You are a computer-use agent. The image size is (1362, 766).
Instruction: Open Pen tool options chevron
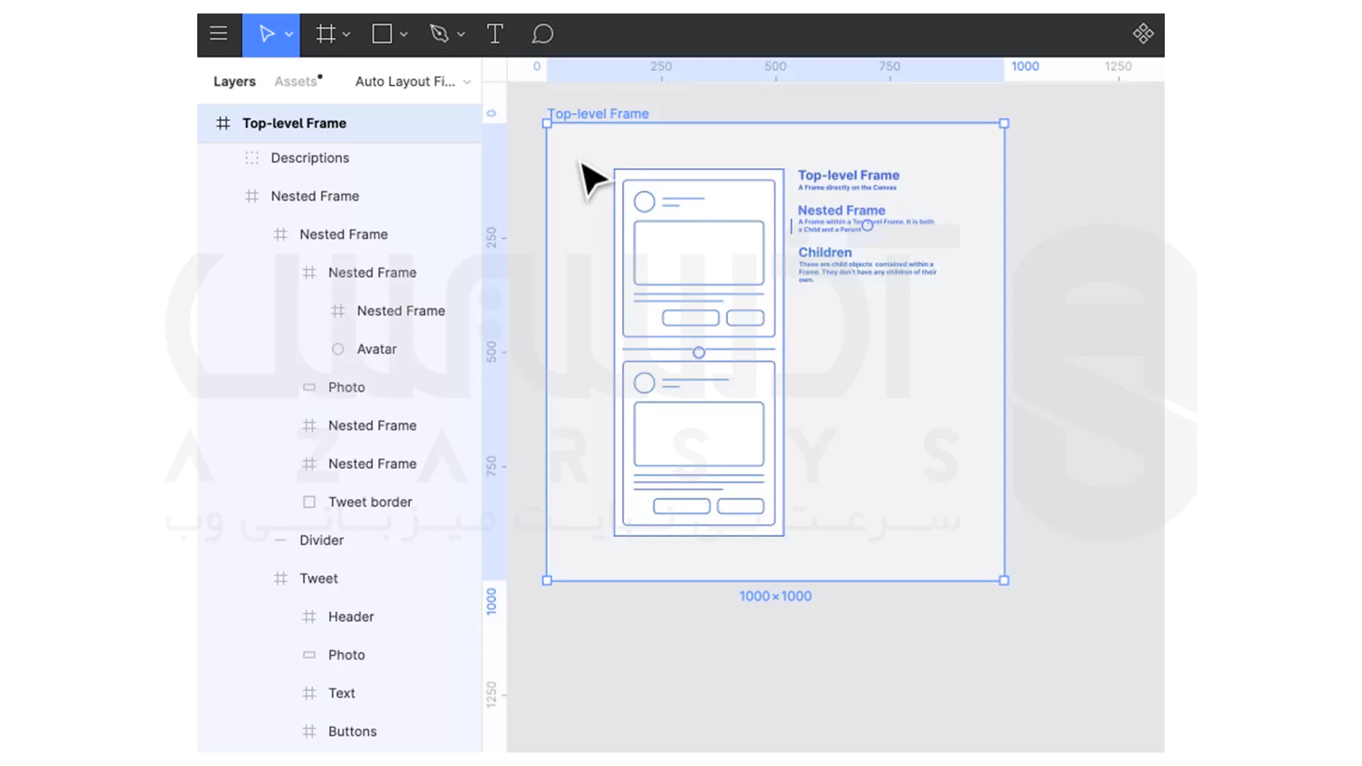pyautogui.click(x=461, y=34)
